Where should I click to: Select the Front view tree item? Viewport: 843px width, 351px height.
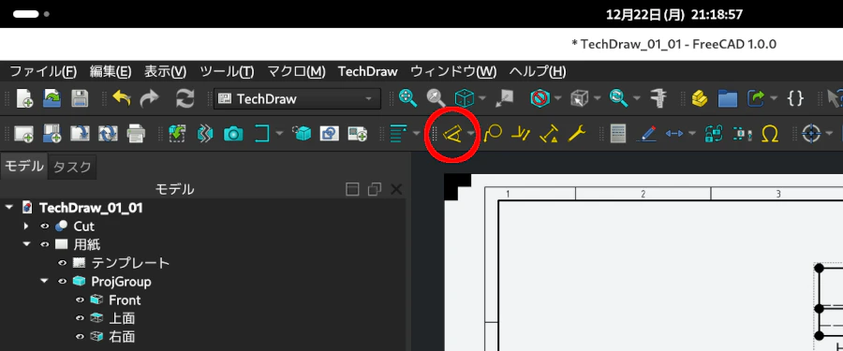[x=125, y=300]
